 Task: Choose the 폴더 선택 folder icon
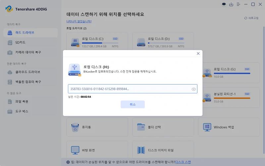(x=141, y=127)
